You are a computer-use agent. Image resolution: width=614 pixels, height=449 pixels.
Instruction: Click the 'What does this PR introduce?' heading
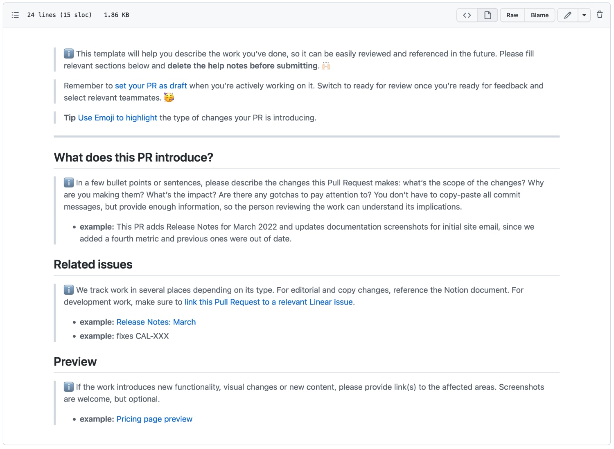coord(133,157)
